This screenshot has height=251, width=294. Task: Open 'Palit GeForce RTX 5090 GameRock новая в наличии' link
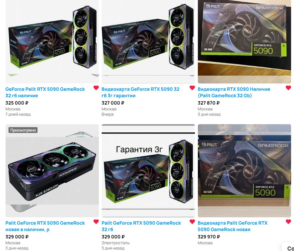coord(45,226)
